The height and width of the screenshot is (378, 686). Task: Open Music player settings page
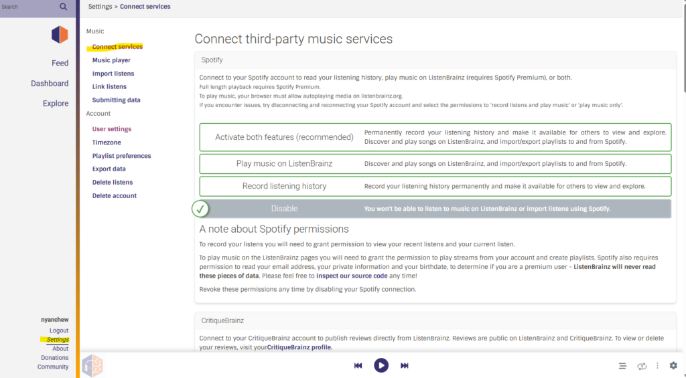tap(111, 60)
